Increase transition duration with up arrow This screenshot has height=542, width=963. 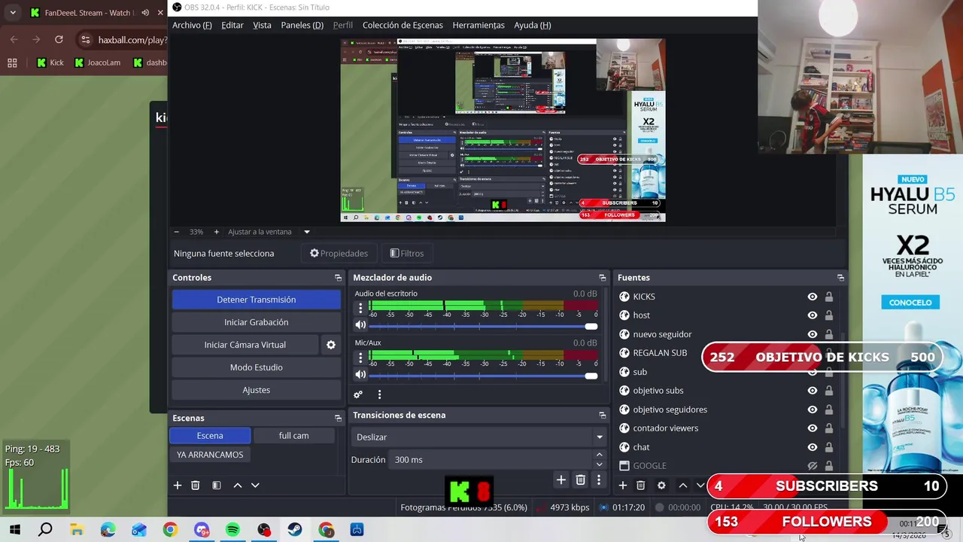tap(599, 455)
